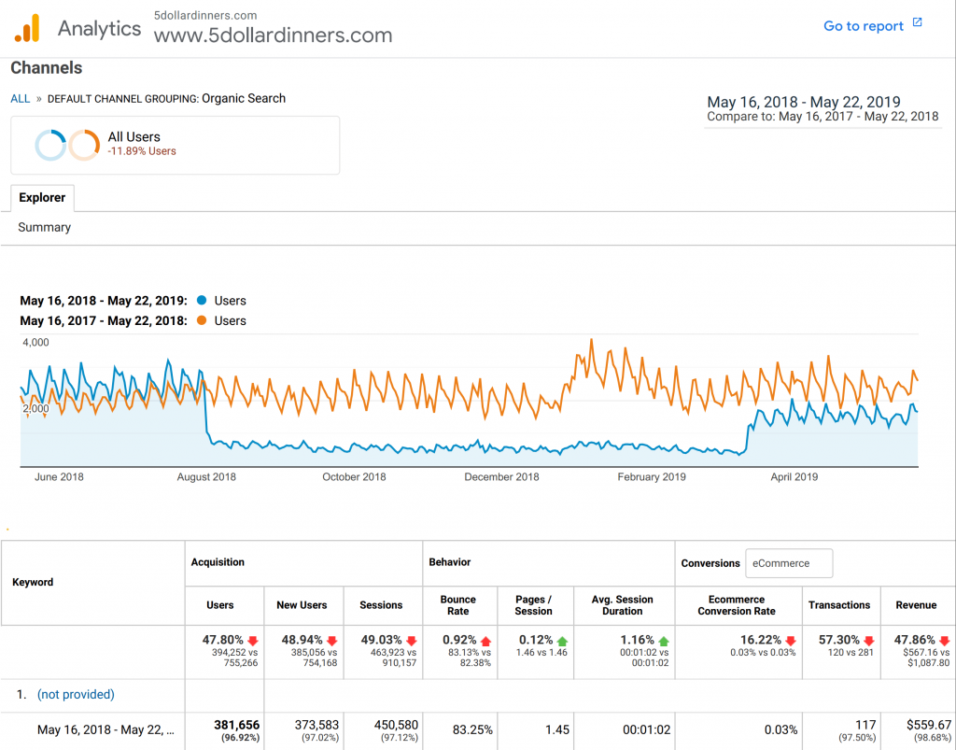The height and width of the screenshot is (750, 956).
Task: Sort by the Bounce Rate column header
Action: (x=457, y=605)
